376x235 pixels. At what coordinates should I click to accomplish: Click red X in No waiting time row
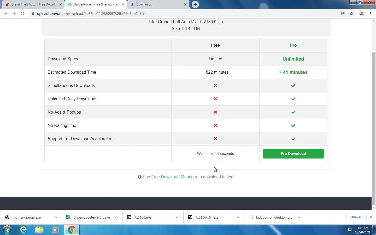[x=215, y=125]
